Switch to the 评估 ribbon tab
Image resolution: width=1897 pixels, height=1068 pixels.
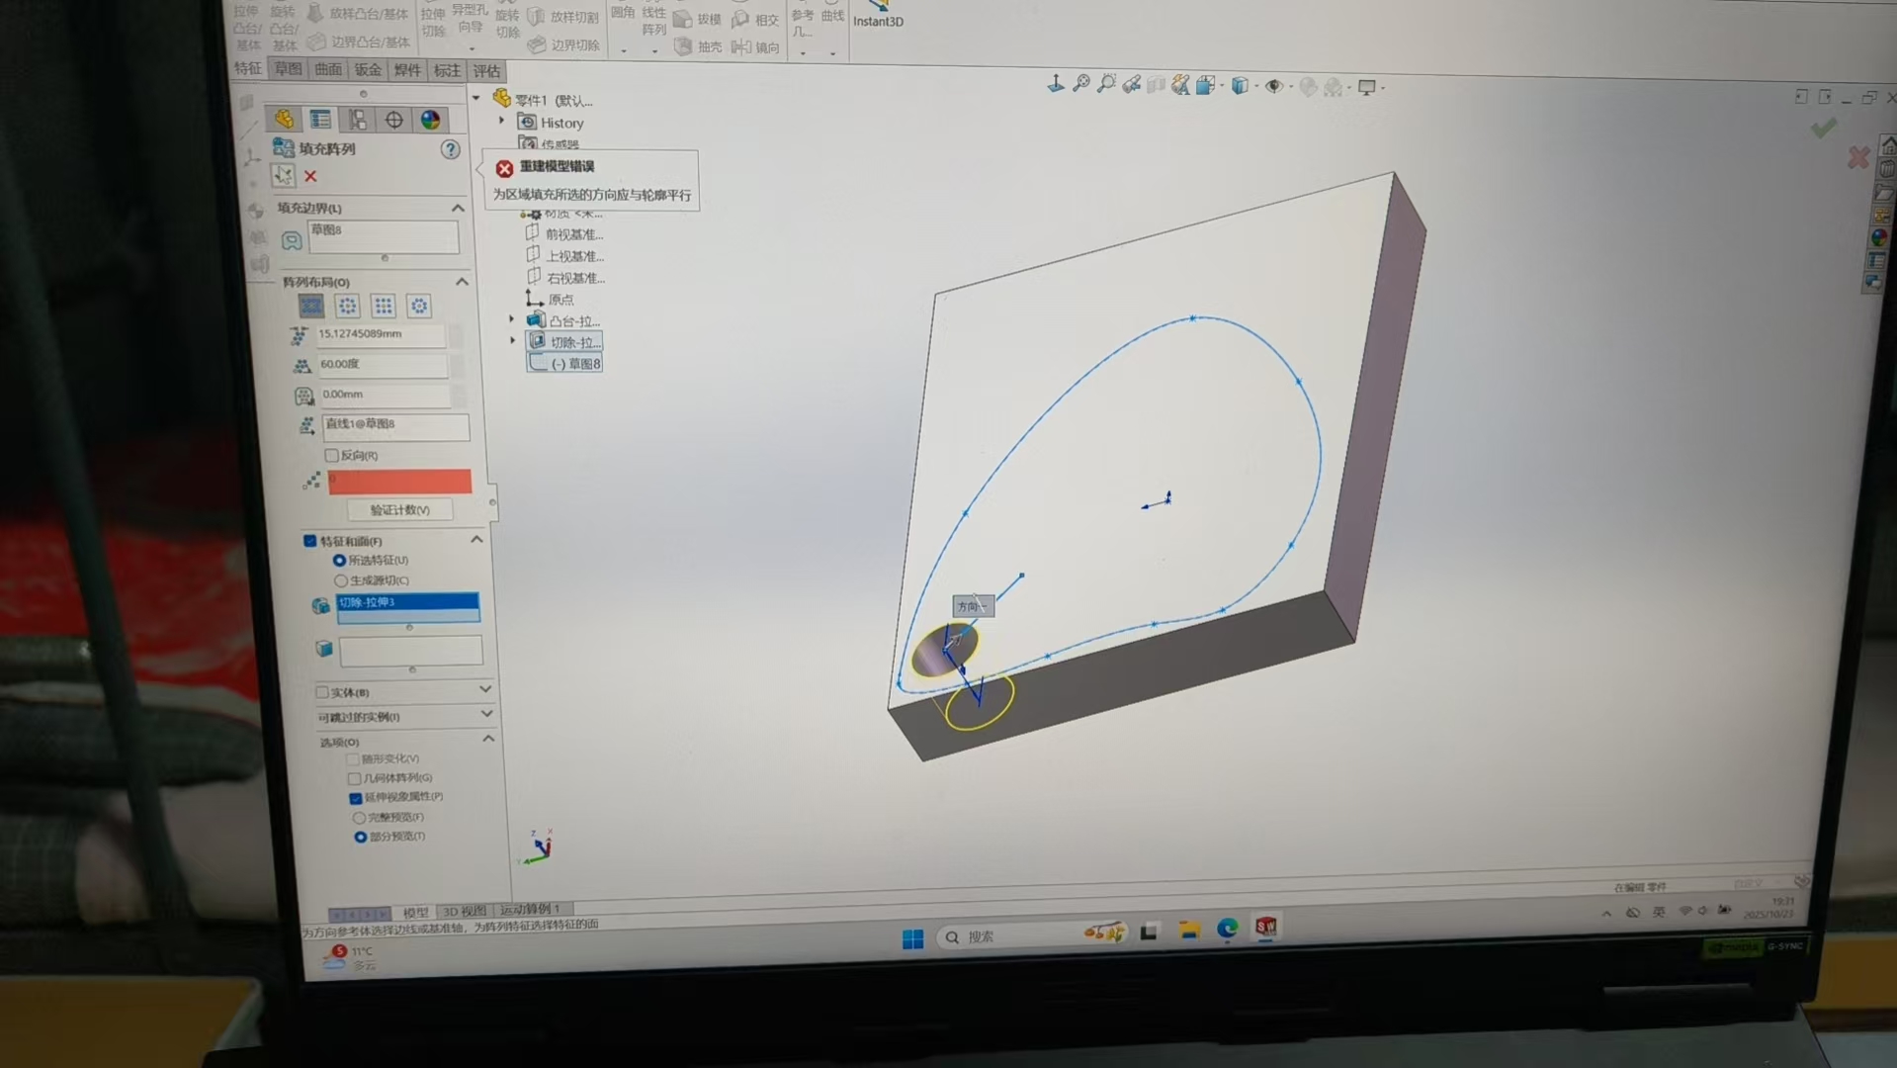pos(485,71)
